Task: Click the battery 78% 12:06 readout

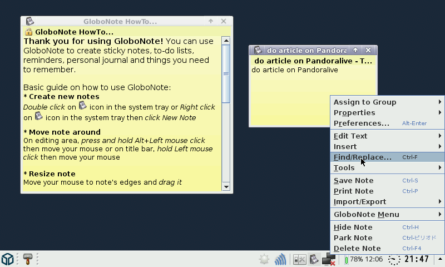Action: tap(367, 259)
